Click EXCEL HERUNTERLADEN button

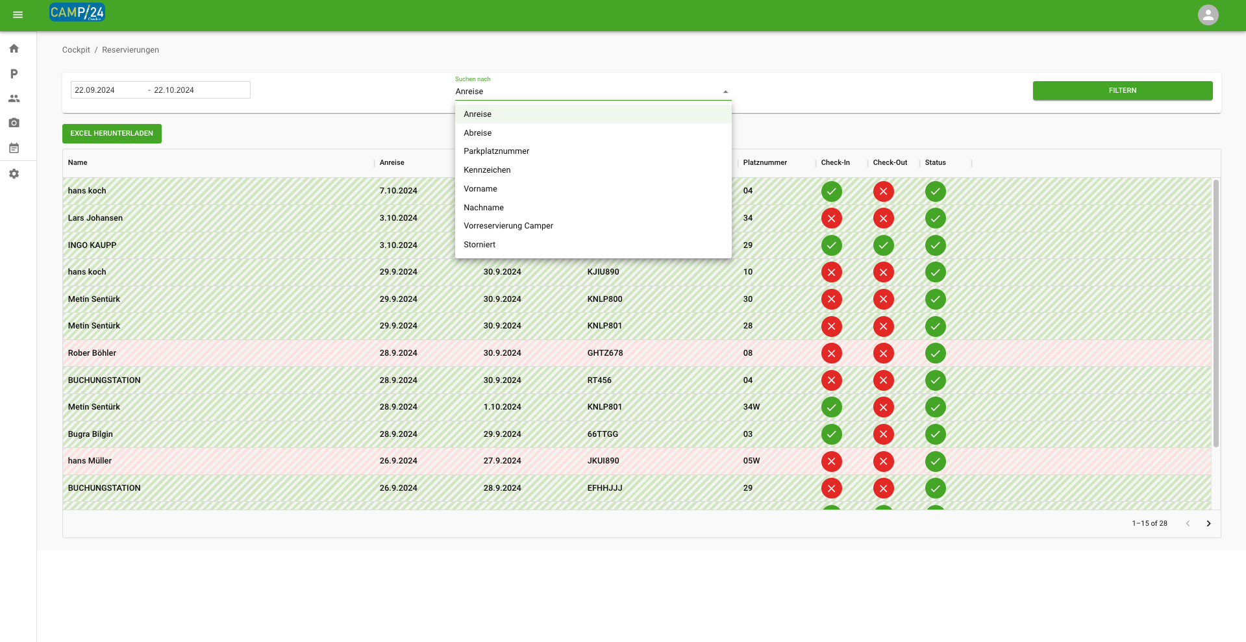click(112, 134)
